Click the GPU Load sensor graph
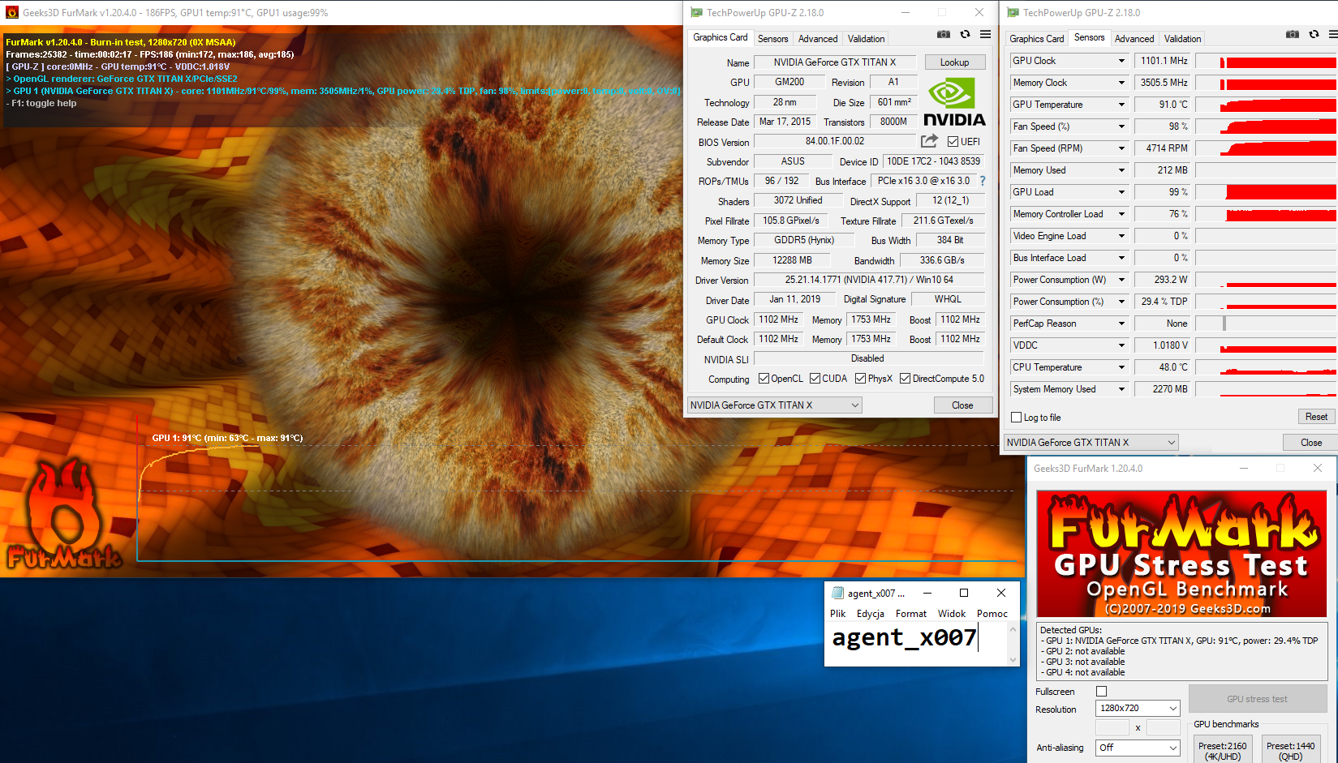The width and height of the screenshot is (1338, 763). pos(1266,192)
